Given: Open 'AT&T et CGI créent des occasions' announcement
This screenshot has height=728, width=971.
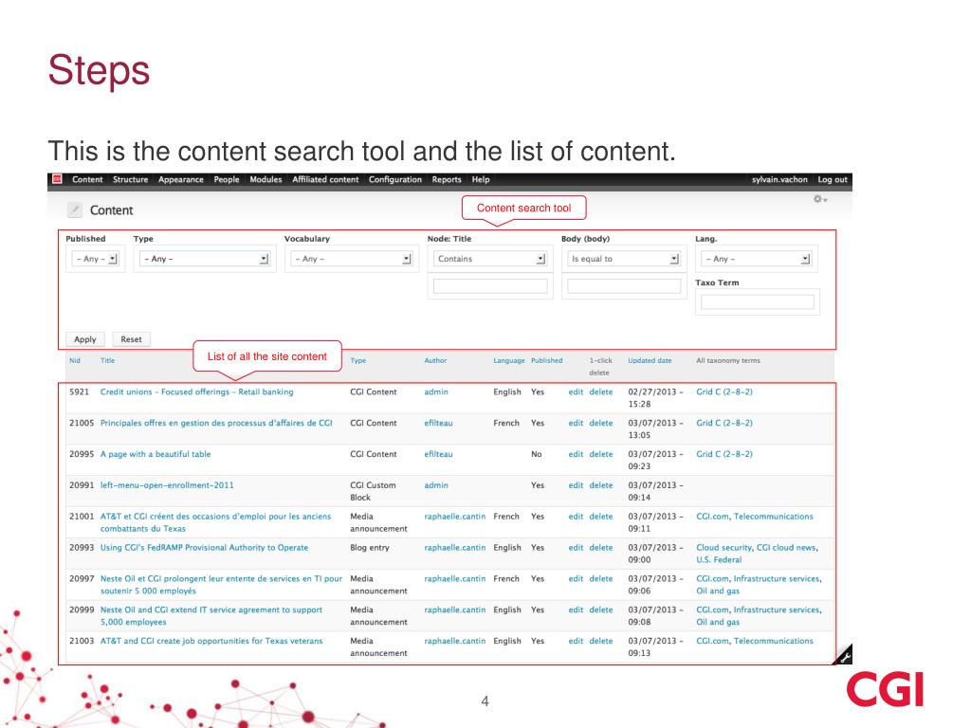Looking at the screenshot, I should (215, 522).
